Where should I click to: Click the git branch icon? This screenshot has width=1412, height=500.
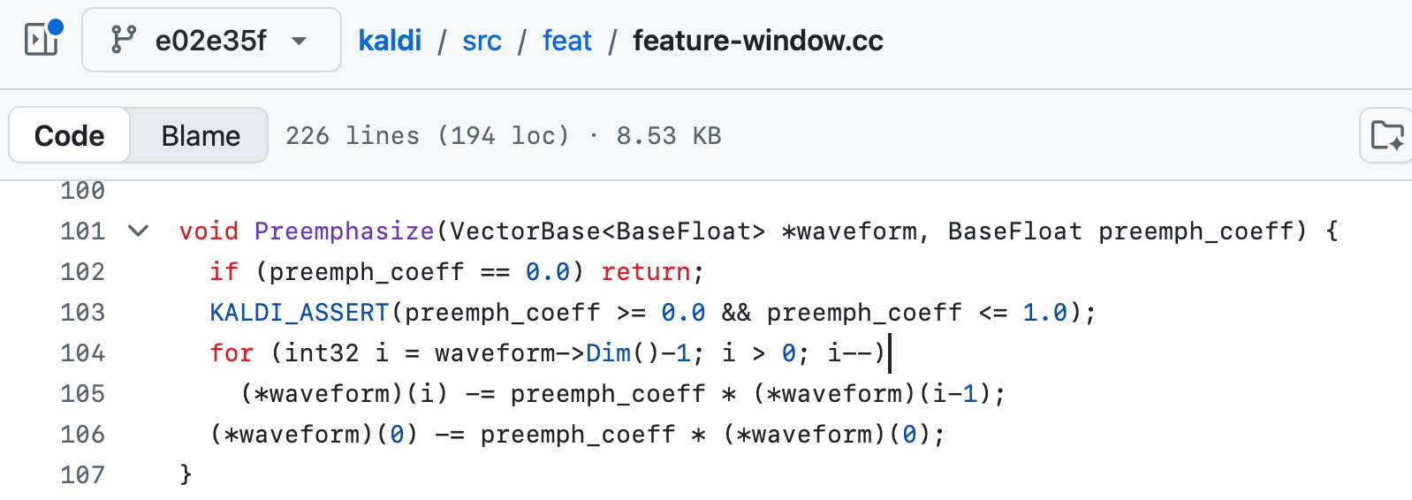click(x=123, y=40)
